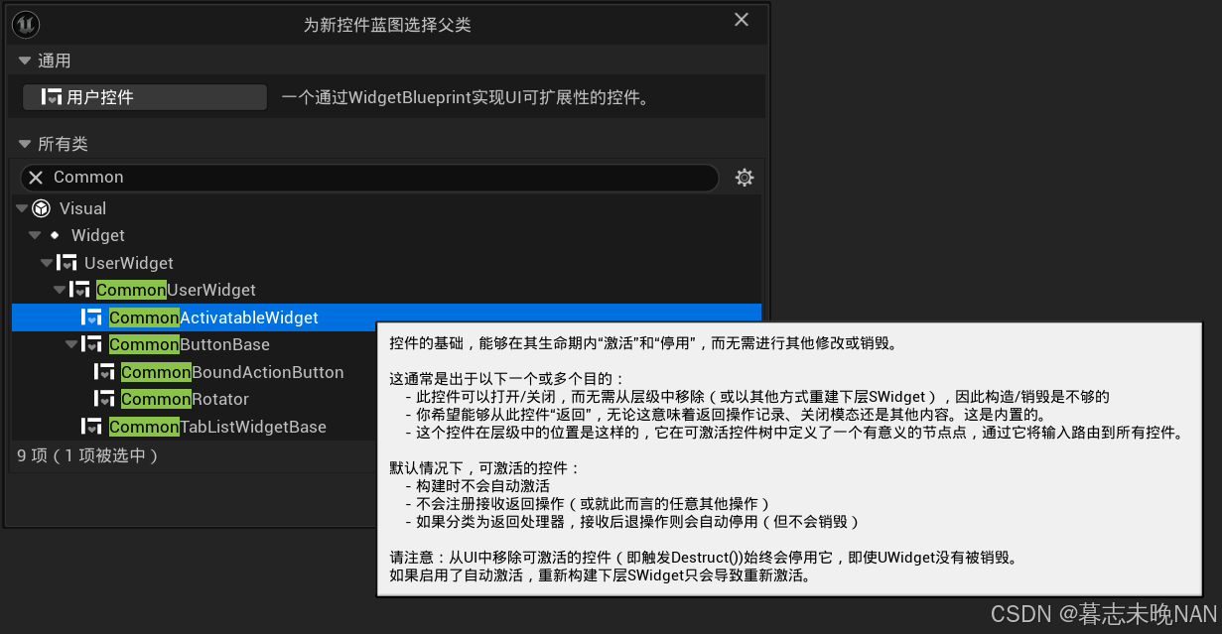The image size is (1222, 634).
Task: Collapse the 通用 section
Action: 25,62
